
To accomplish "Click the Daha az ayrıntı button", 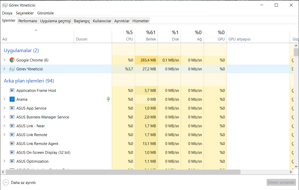I will pos(20,182).
